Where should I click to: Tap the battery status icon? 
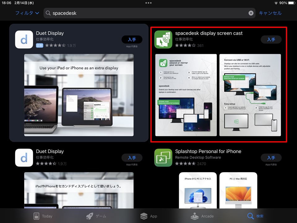tap(292, 3)
